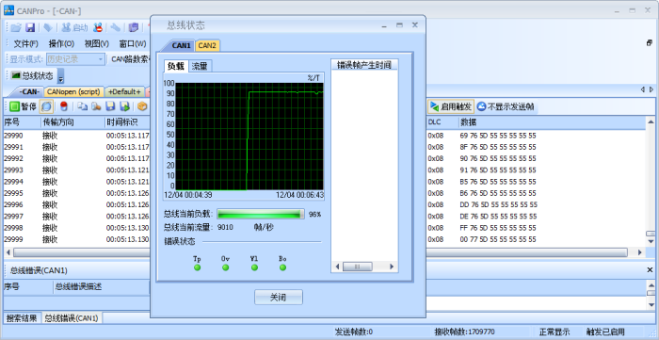Viewport: 659px width, 340px height.
Task: Open the 总线错误(CAN1) bottom tab
Action: coord(72,318)
